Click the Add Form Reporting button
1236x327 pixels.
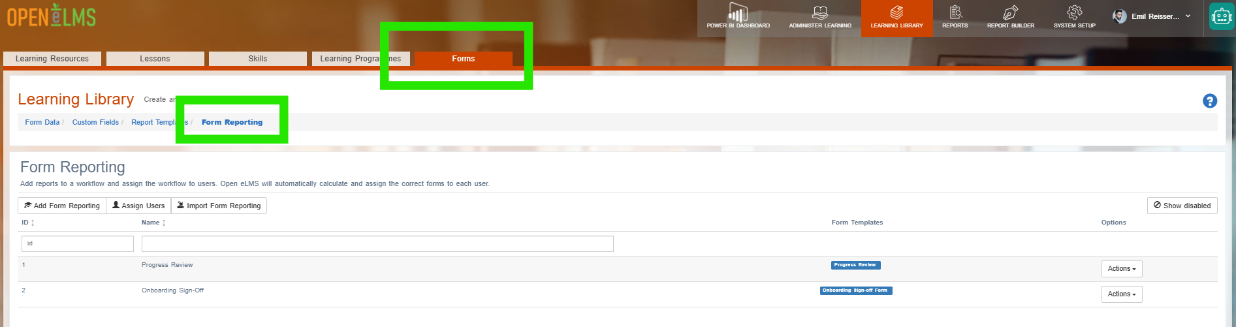coord(62,206)
